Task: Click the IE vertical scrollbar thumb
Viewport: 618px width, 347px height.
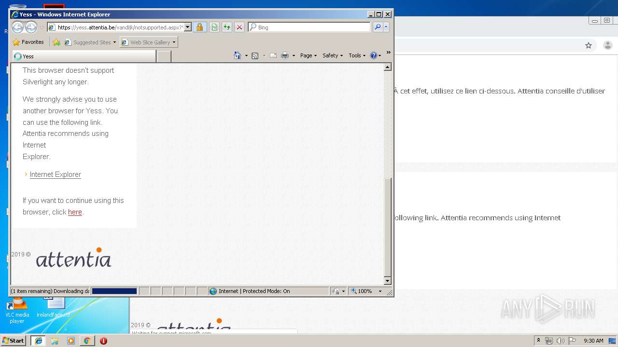Action: 388,227
